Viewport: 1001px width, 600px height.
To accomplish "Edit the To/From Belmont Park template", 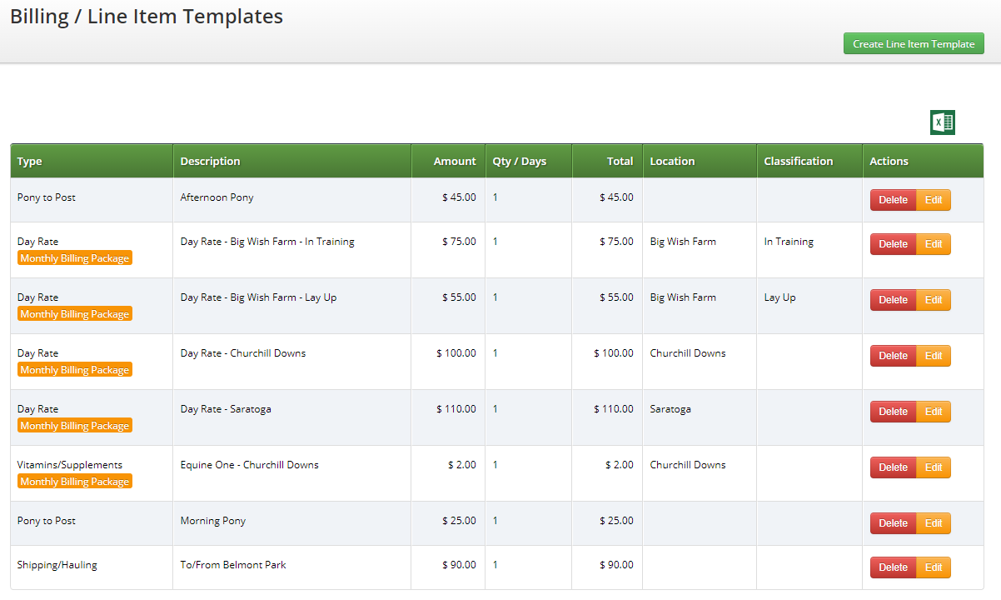I will tap(934, 567).
